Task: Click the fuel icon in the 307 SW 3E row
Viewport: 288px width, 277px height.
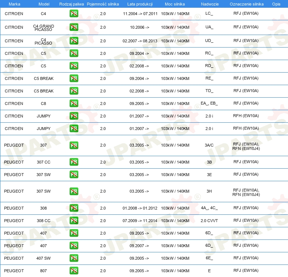Action: pyautogui.click(x=74, y=174)
